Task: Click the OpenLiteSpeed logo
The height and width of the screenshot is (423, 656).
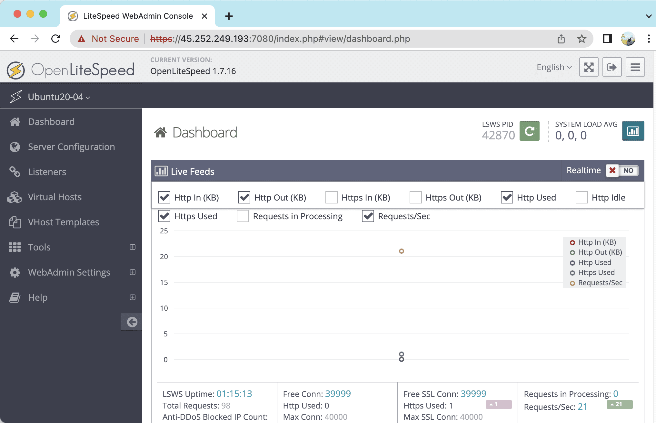Action: [71, 70]
